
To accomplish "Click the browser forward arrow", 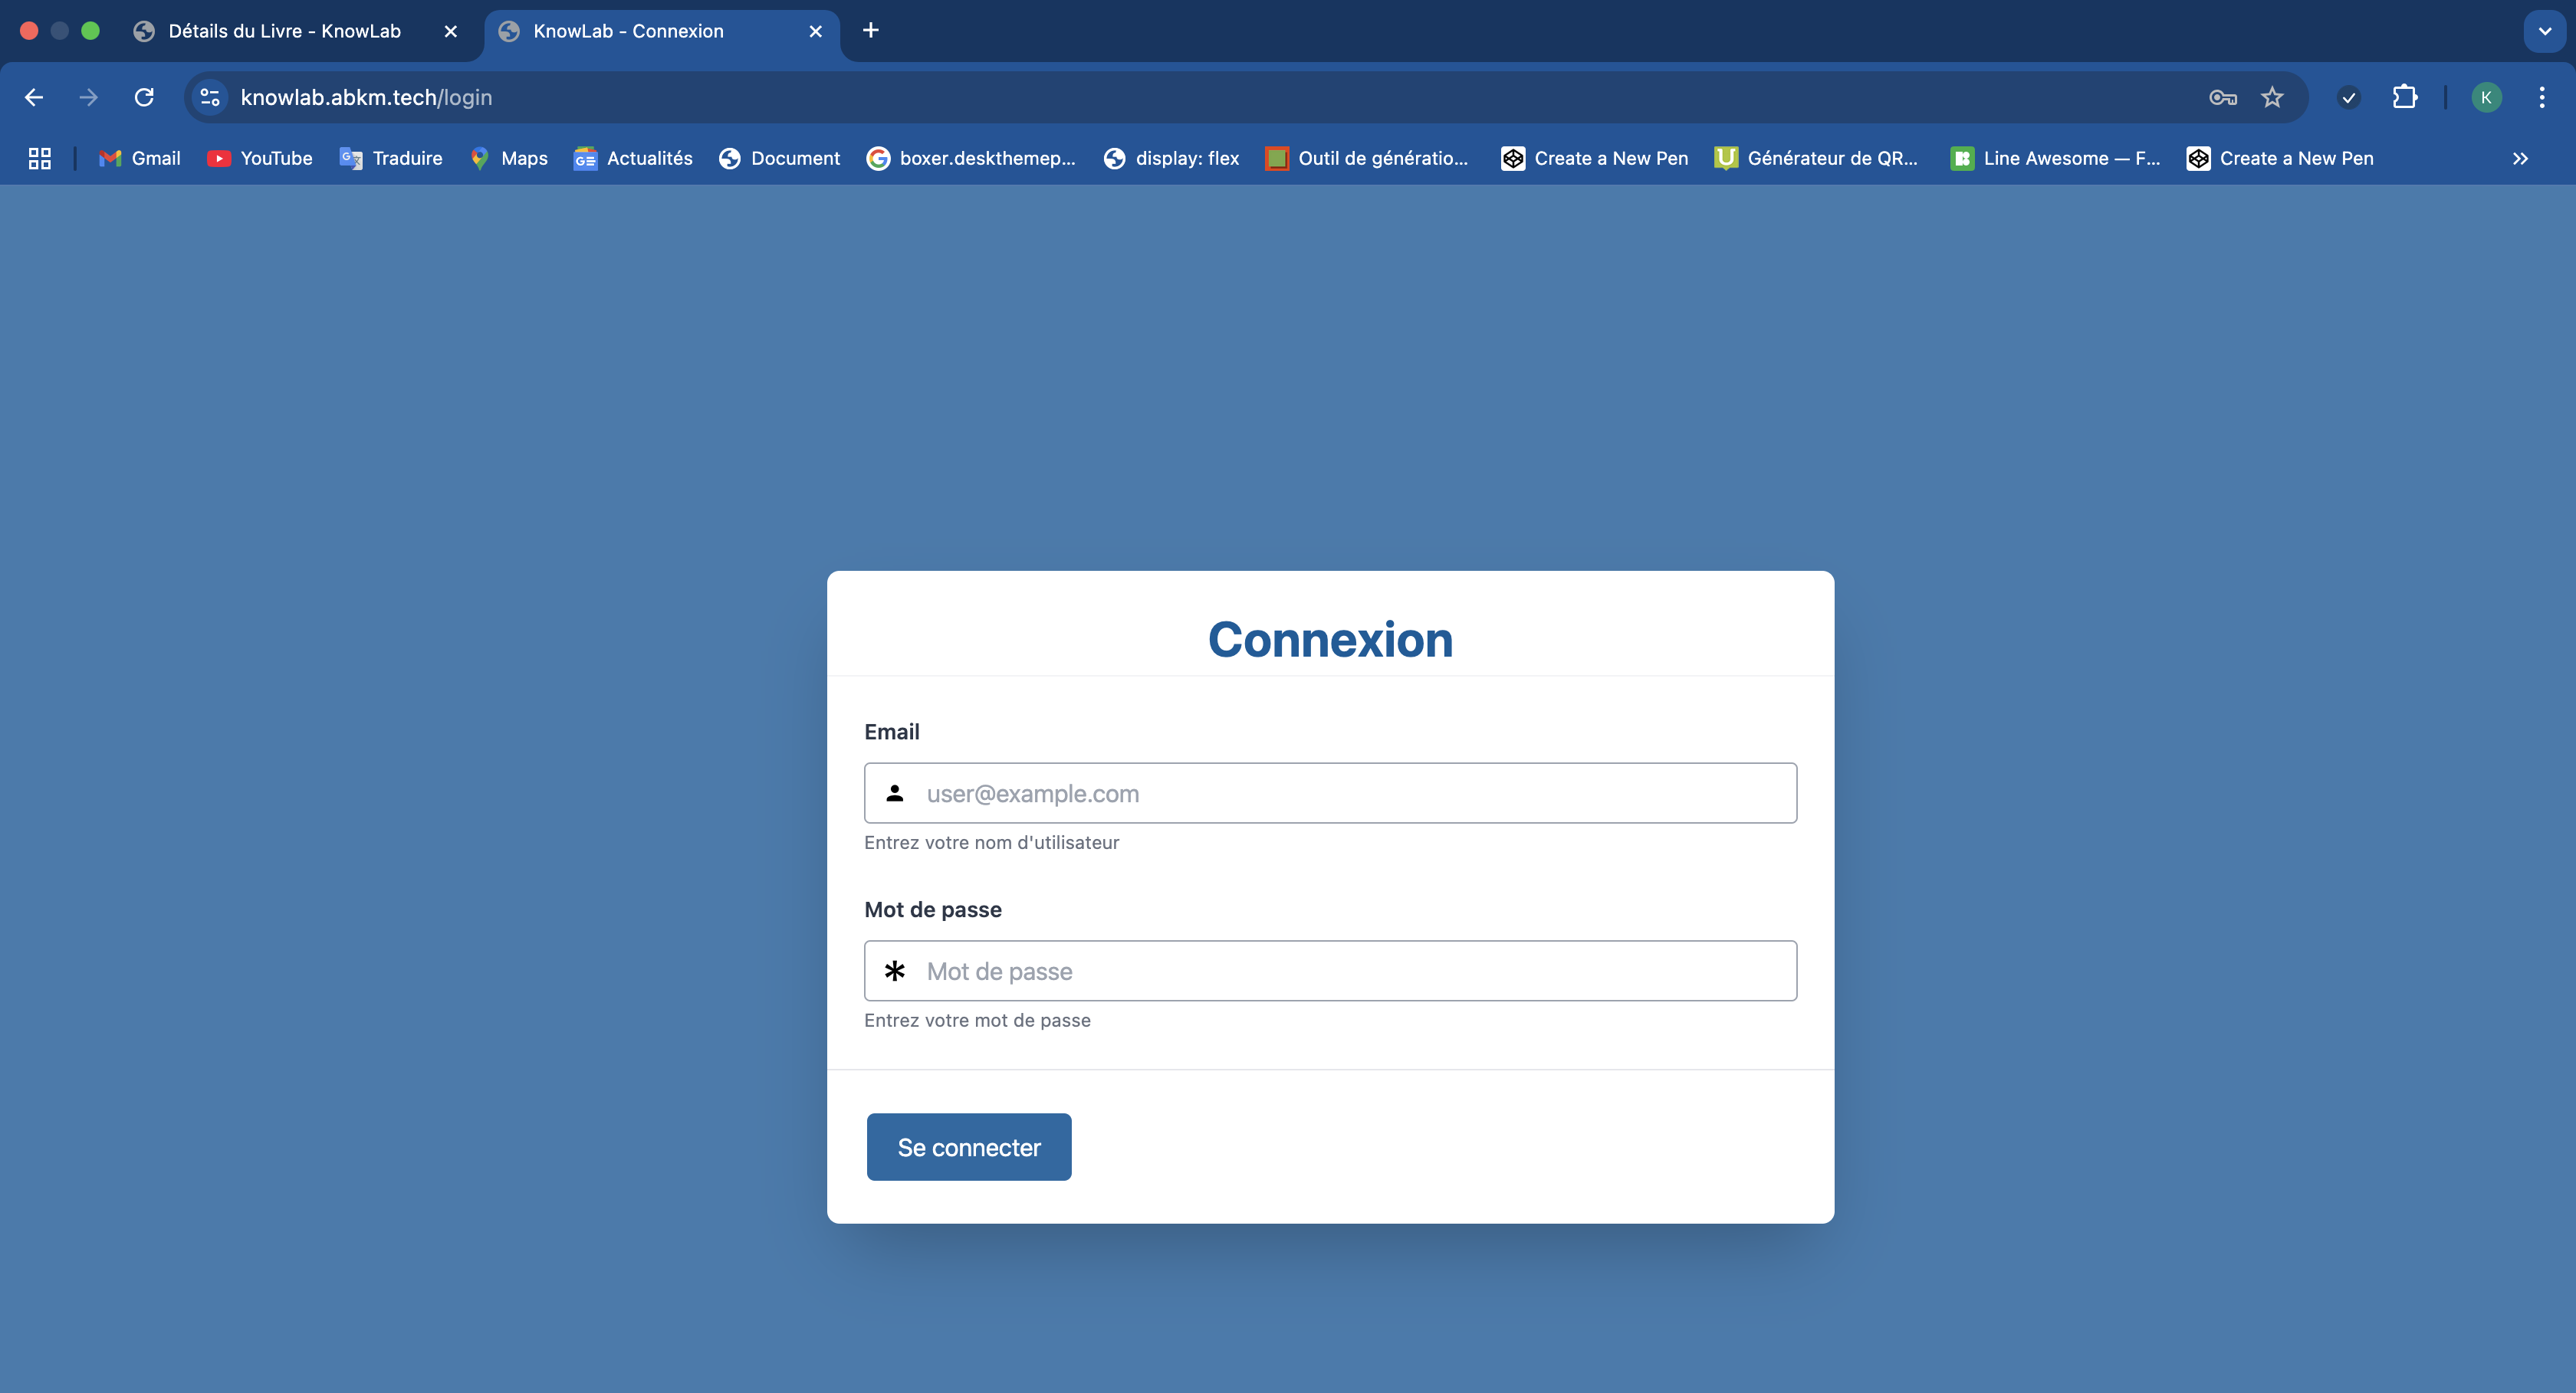I will tap(89, 97).
